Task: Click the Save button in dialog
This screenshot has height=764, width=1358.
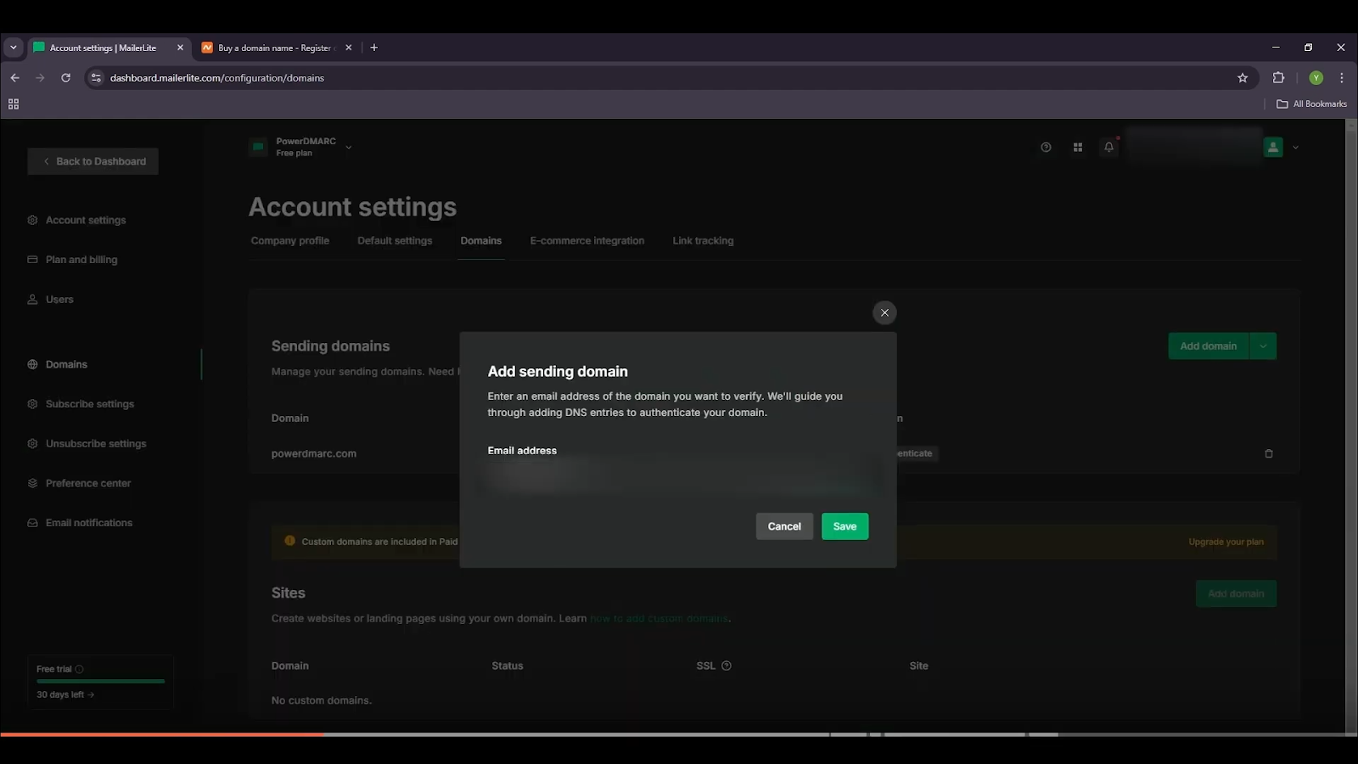Action: 845,526
